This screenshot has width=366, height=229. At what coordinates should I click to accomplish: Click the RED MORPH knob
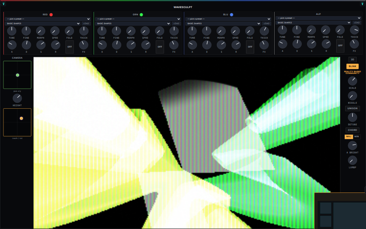(41, 31)
